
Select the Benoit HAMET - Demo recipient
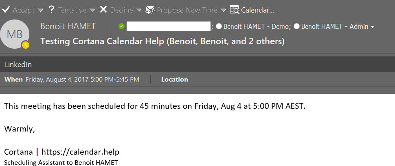pyautogui.click(x=257, y=27)
